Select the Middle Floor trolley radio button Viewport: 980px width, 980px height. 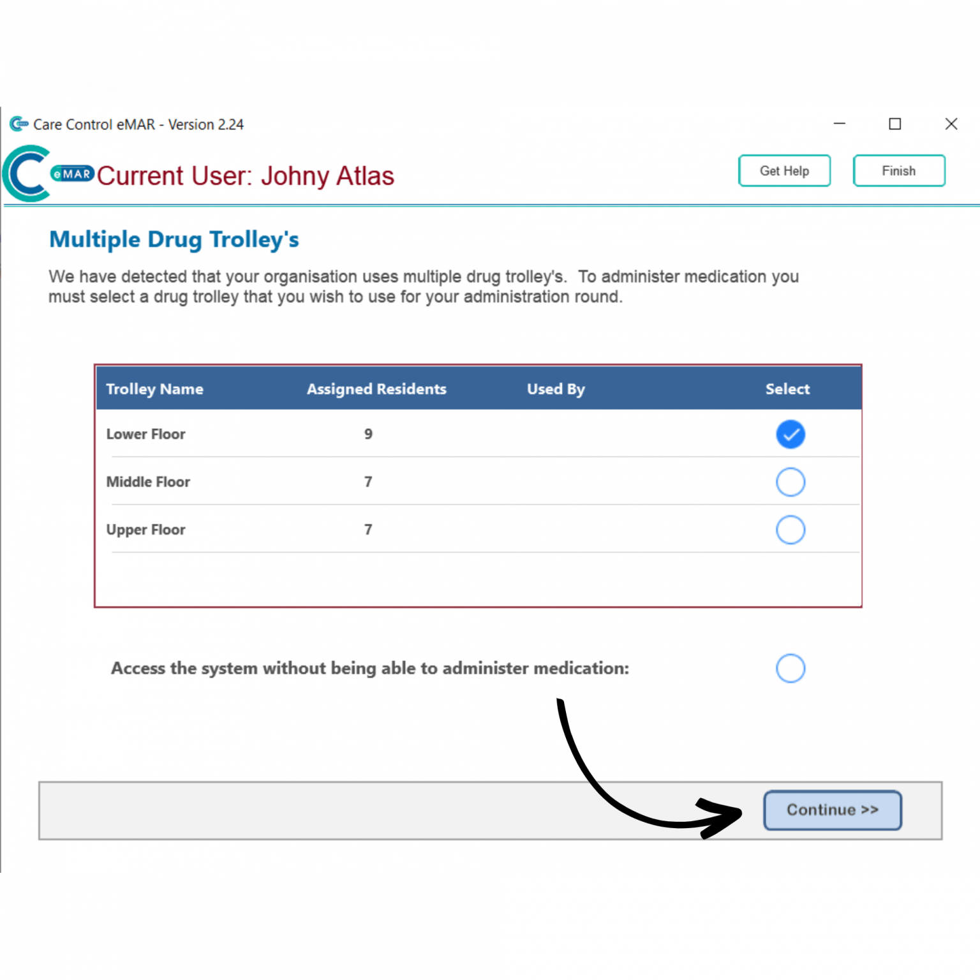790,482
